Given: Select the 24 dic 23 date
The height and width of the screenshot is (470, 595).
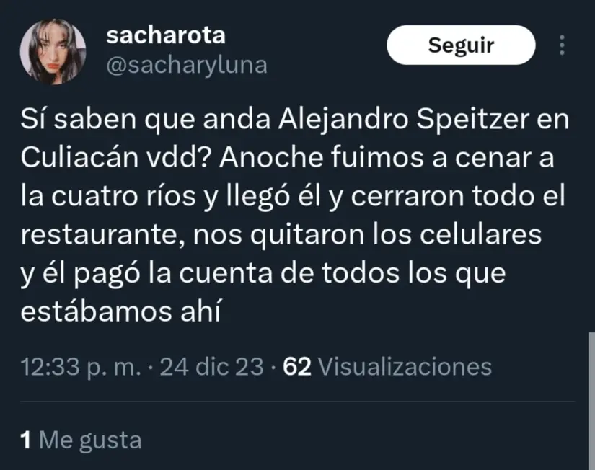Looking at the screenshot, I should pos(211,367).
